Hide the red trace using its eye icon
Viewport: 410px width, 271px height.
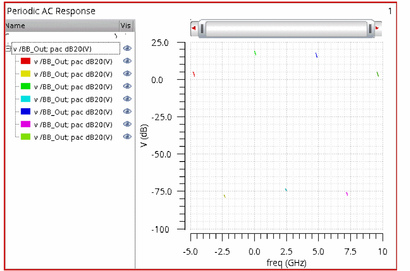pyautogui.click(x=127, y=61)
